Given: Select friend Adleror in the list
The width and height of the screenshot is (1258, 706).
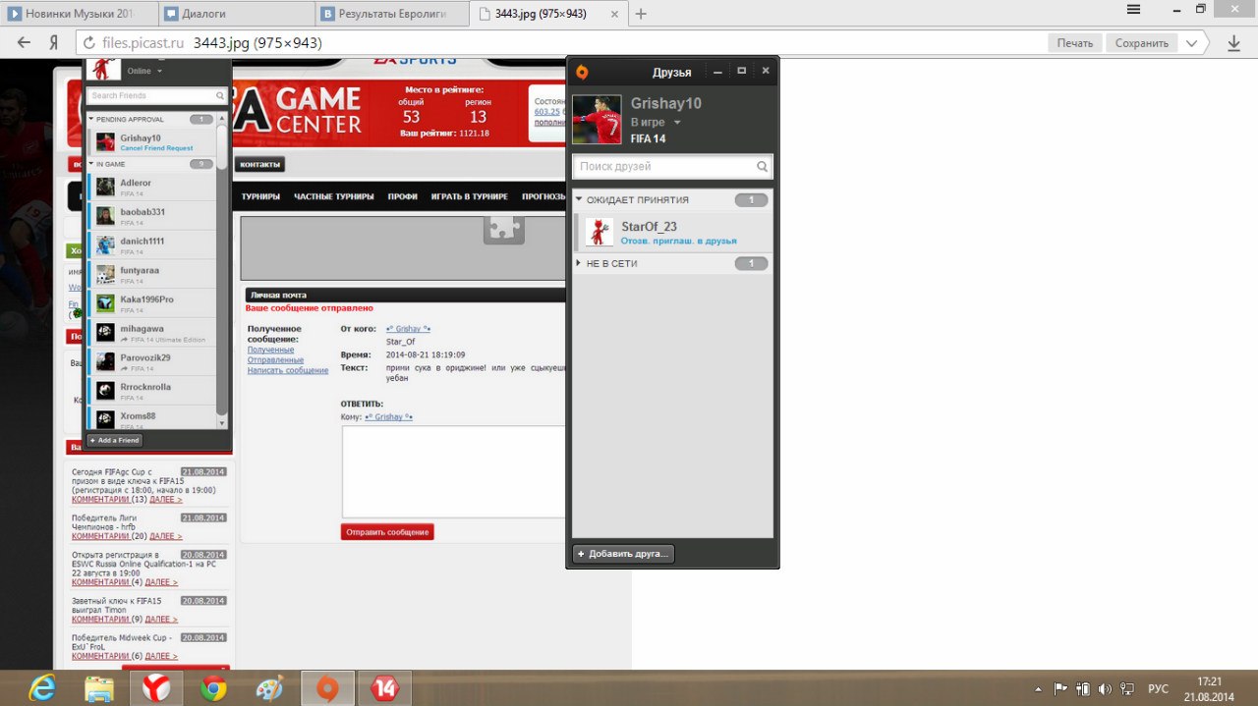Looking at the screenshot, I should (151, 188).
